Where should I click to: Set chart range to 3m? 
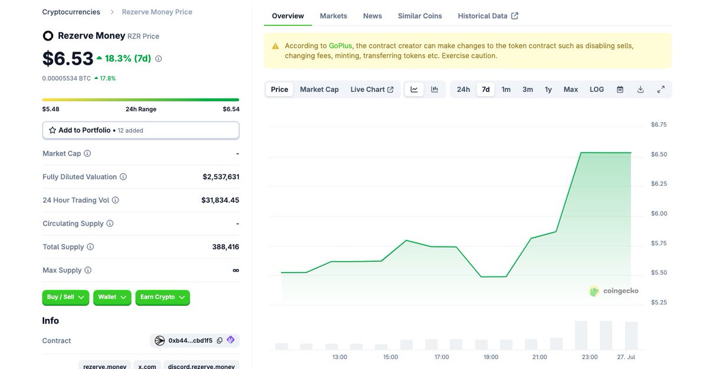coord(527,90)
